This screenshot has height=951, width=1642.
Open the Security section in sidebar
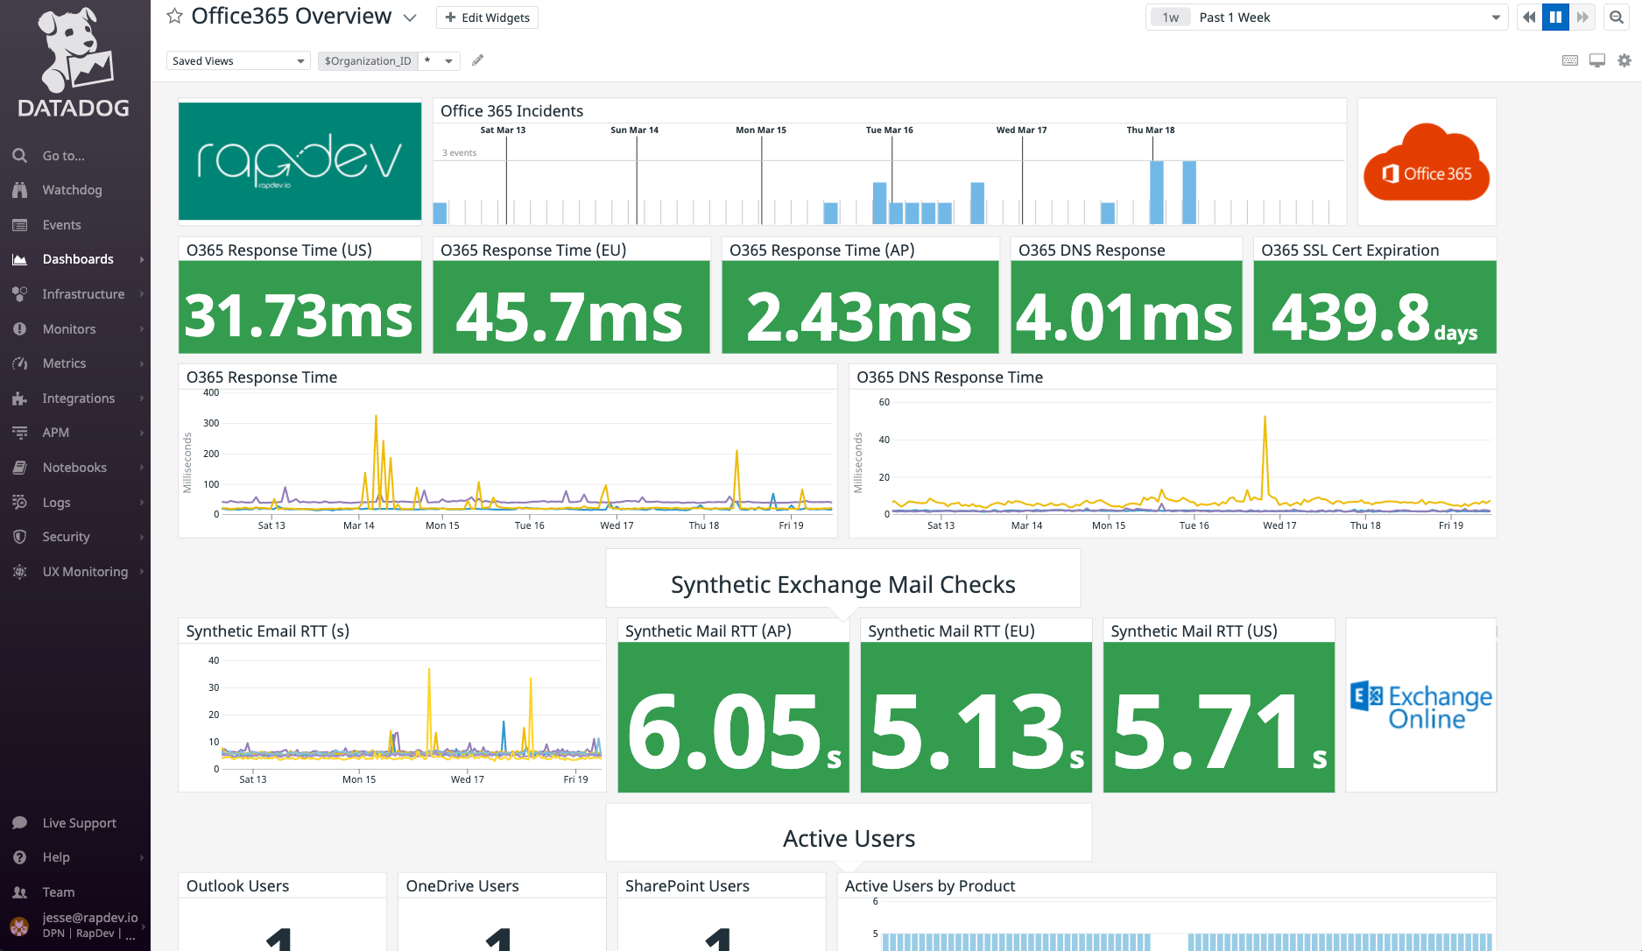pyautogui.click(x=66, y=537)
